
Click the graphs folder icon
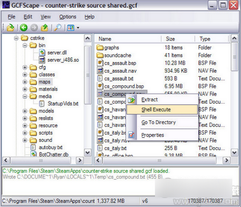(x=100, y=48)
